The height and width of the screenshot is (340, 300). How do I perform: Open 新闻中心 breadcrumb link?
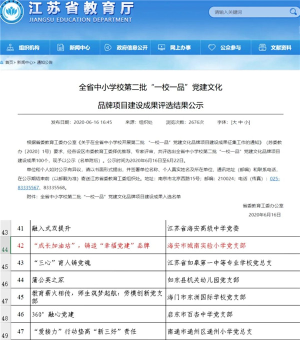click(25, 63)
